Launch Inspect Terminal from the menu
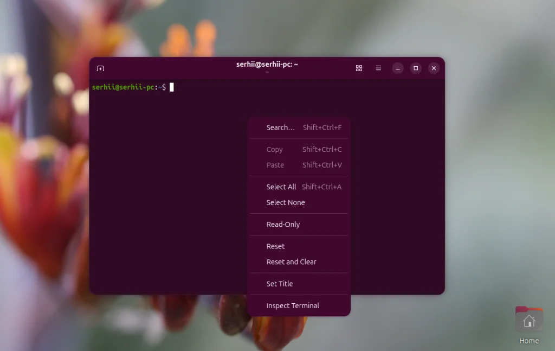 [292, 305]
